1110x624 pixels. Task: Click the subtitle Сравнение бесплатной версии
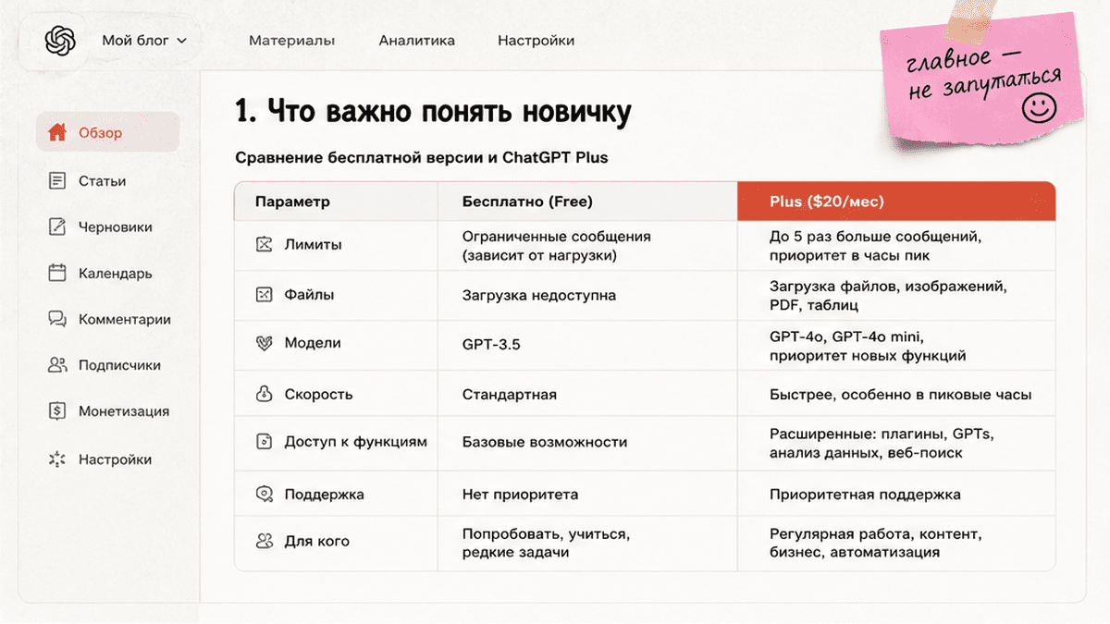click(x=421, y=157)
